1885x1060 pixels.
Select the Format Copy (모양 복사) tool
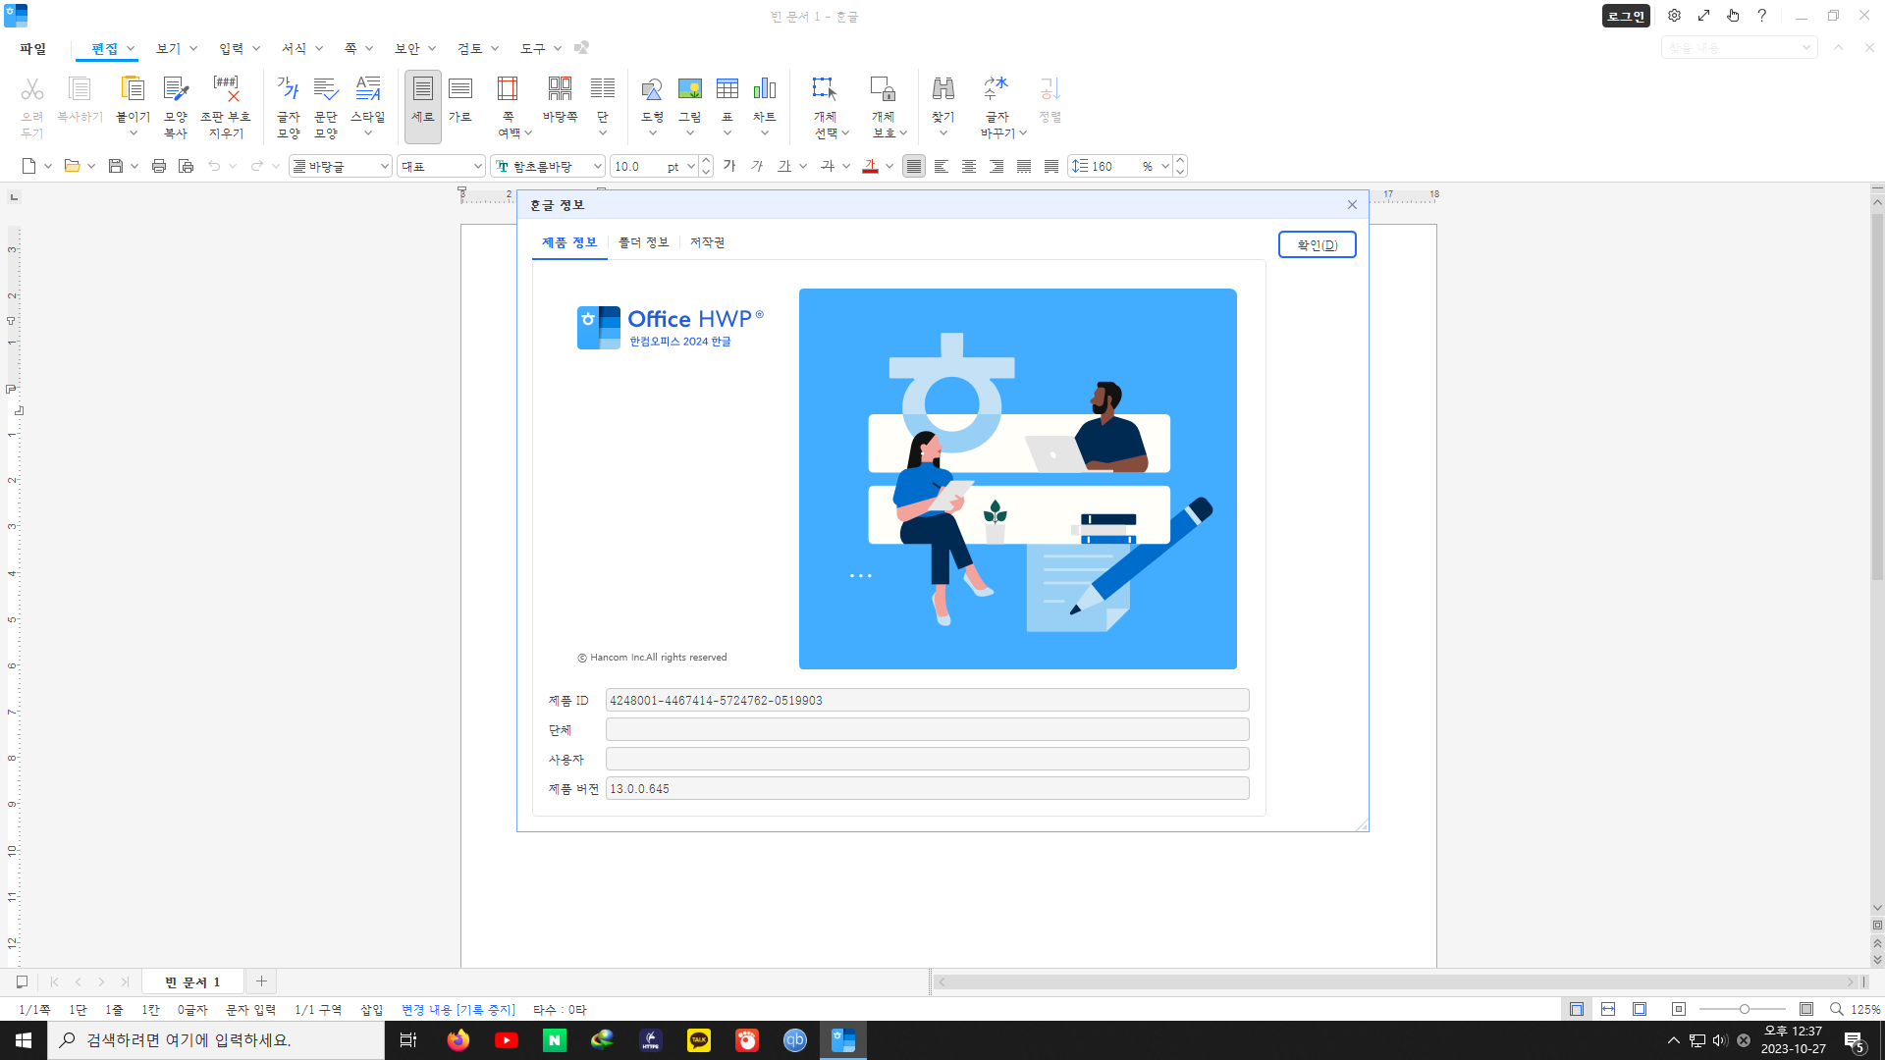click(x=176, y=89)
